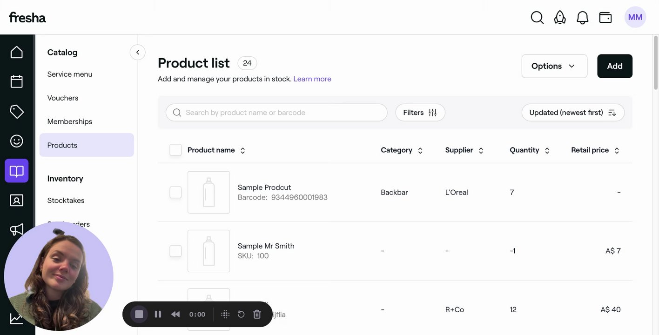Select the Sample Prodcut row checkbox
This screenshot has width=659, height=335.
point(175,192)
